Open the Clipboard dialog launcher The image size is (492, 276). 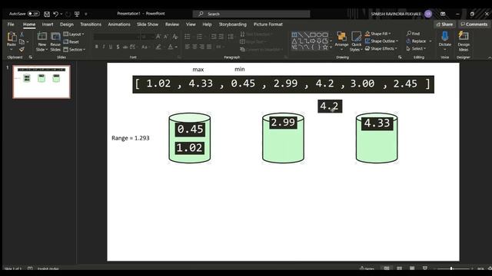coord(31,57)
